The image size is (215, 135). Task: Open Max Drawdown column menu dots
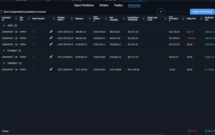point(183,19)
